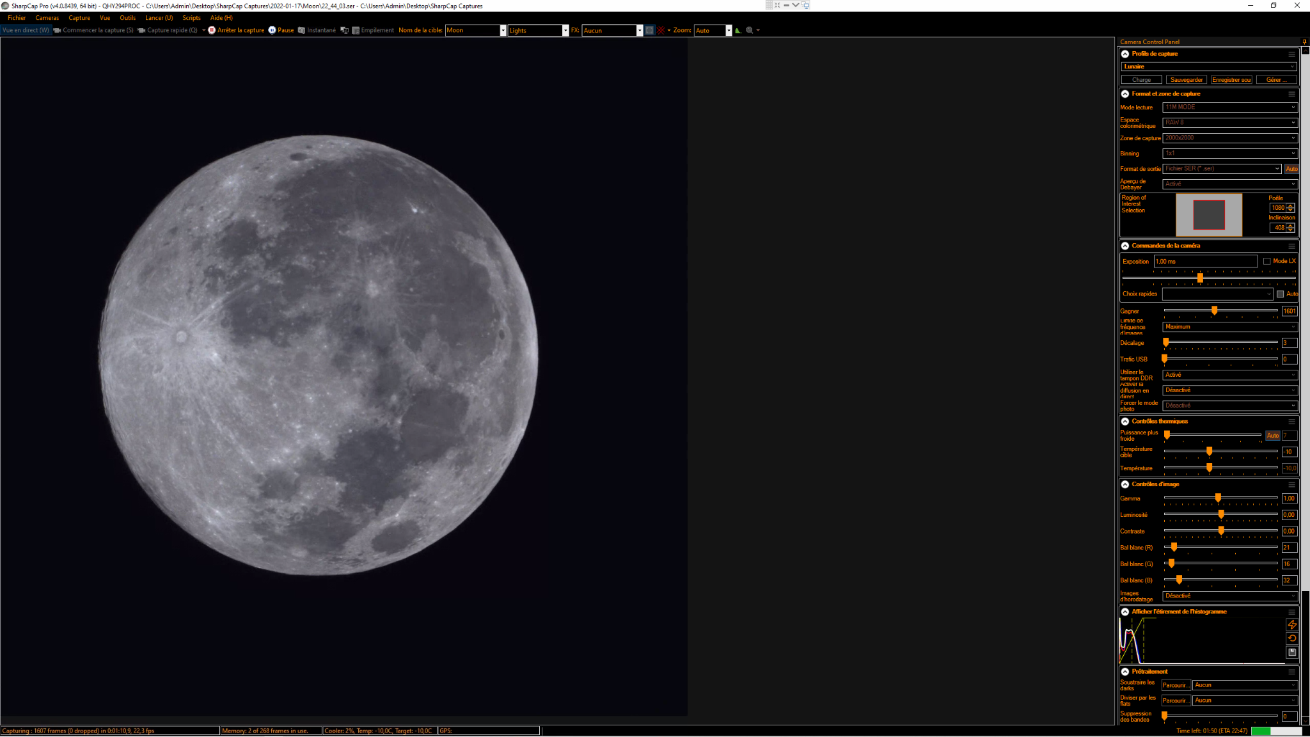This screenshot has height=737, width=1310.
Task: Click the Nom de la cible Moon field
Action: coord(475,30)
